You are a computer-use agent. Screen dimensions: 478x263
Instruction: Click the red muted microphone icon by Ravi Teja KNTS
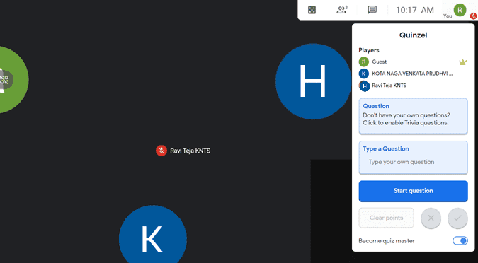tap(161, 151)
